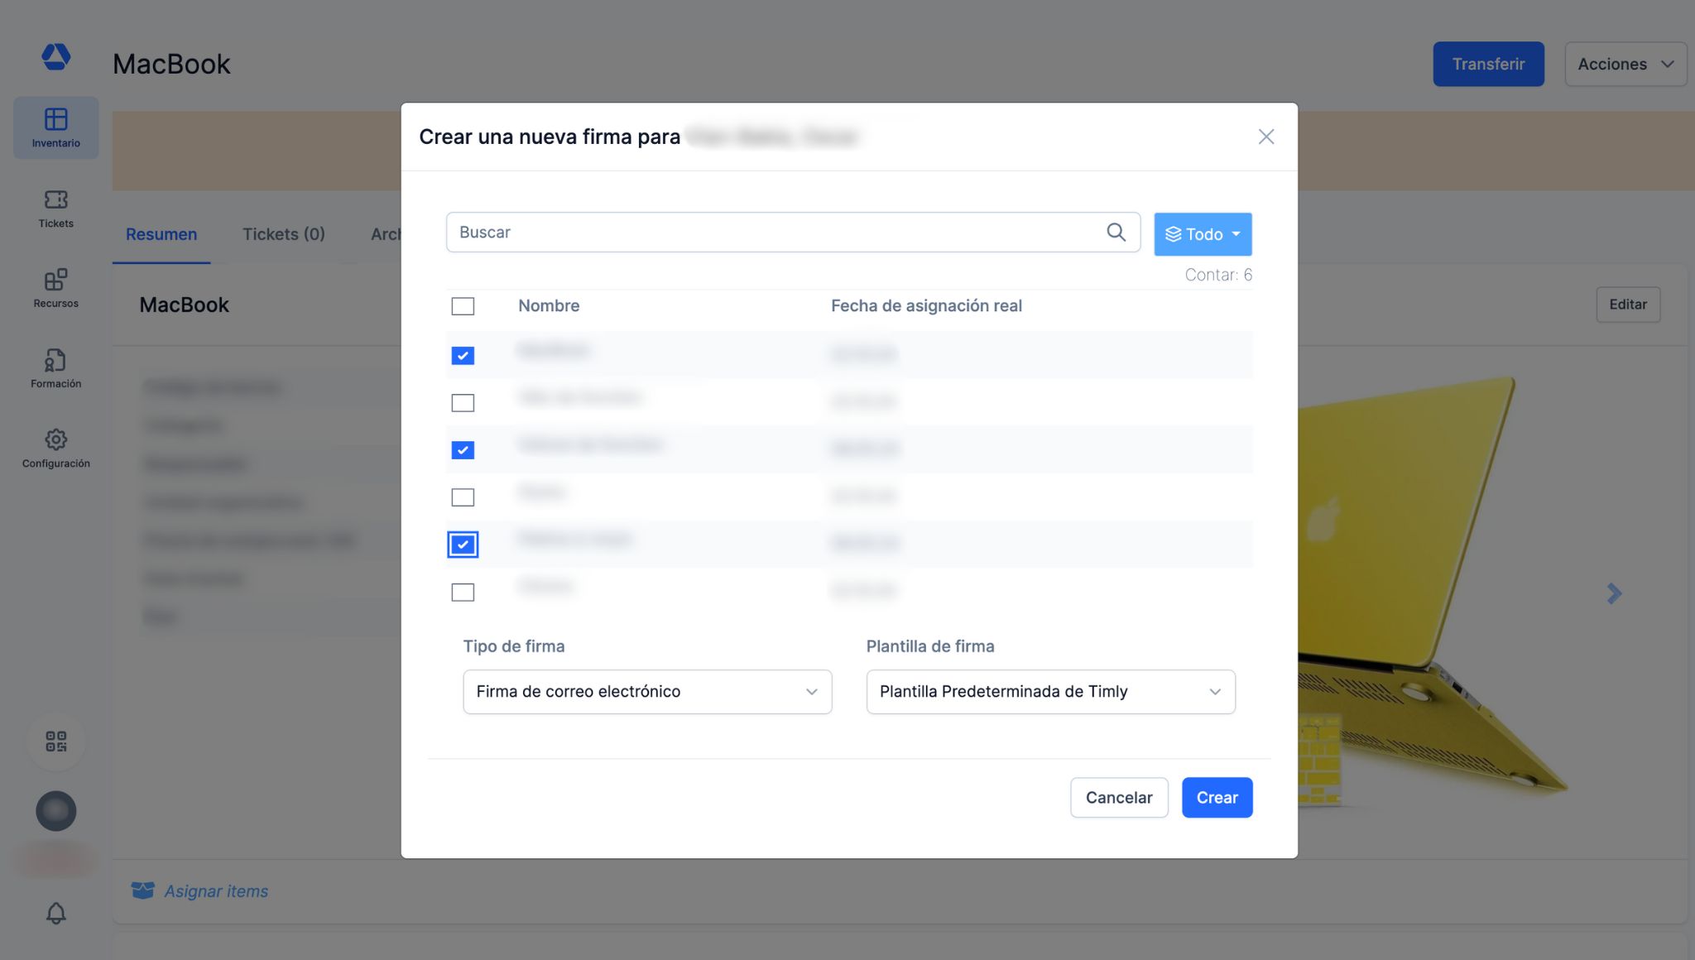Click the search magnifier icon
This screenshot has height=960, width=1695.
coord(1116,233)
